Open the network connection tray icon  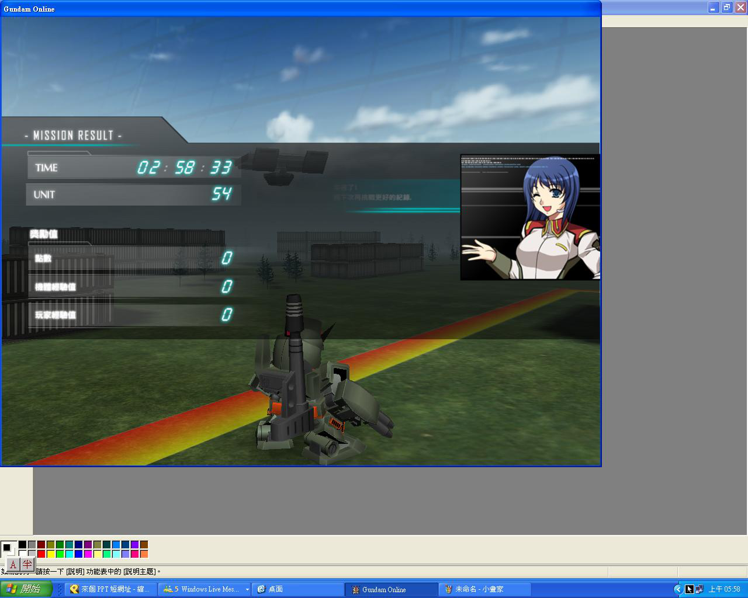pyautogui.click(x=699, y=589)
